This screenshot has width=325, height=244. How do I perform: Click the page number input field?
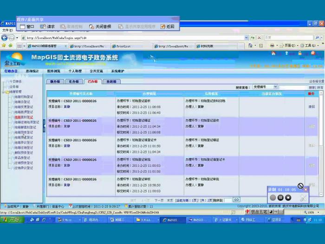(x=228, y=200)
